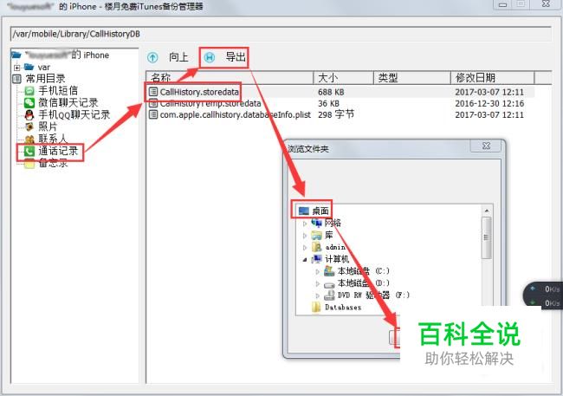563x396 pixels.
Task: Click admin user folder icon
Action: tap(317, 247)
